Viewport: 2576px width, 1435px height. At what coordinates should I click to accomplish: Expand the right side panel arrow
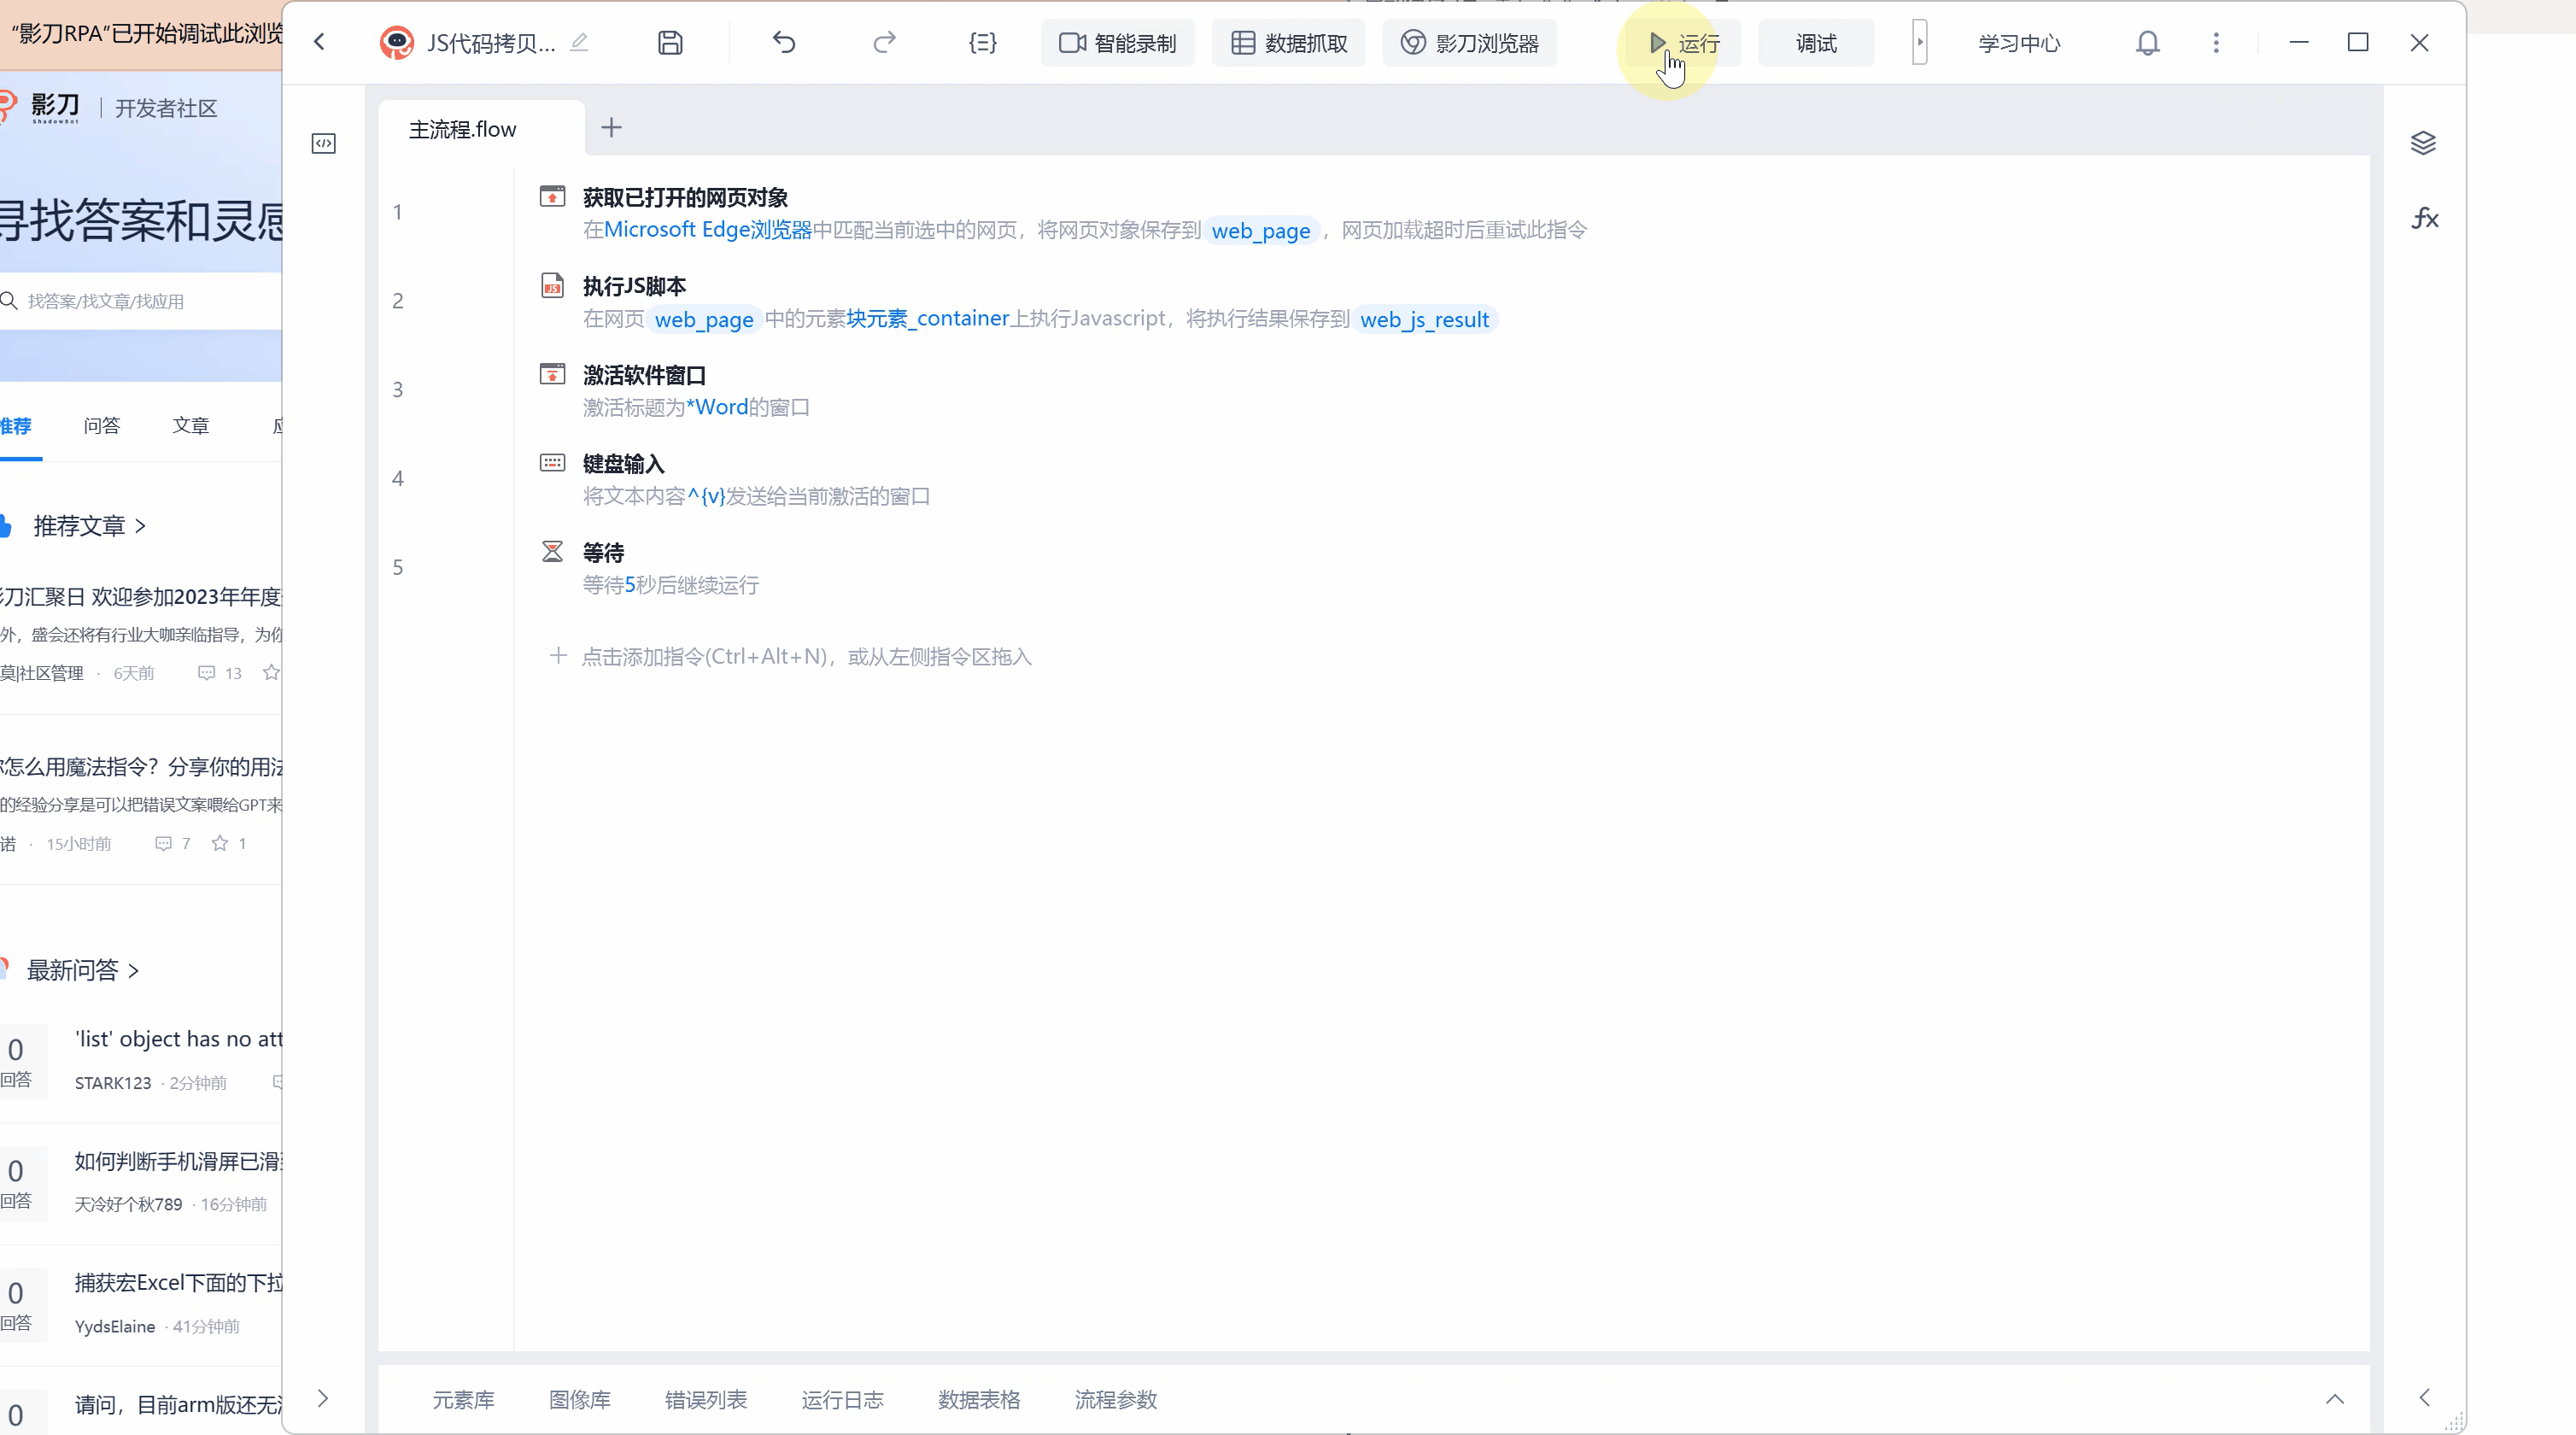pos(2424,1398)
